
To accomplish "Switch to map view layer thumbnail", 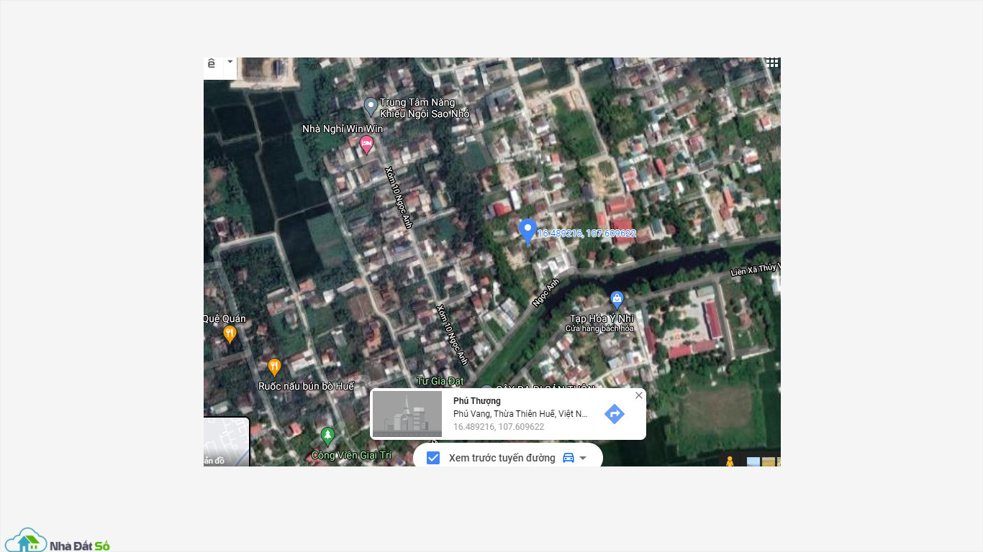I will tap(226, 443).
